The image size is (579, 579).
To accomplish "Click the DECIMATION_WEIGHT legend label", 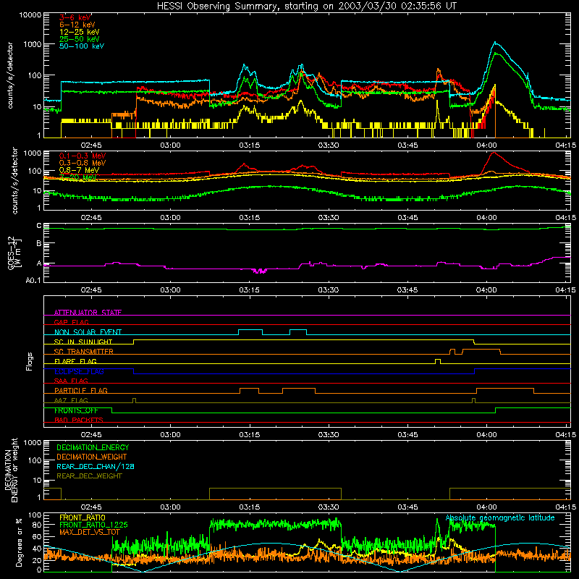I will point(92,457).
